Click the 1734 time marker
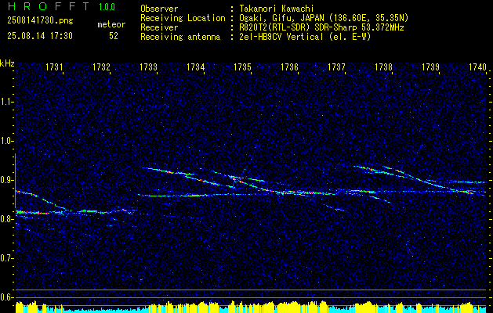The height and width of the screenshot is (313, 493). click(196, 67)
